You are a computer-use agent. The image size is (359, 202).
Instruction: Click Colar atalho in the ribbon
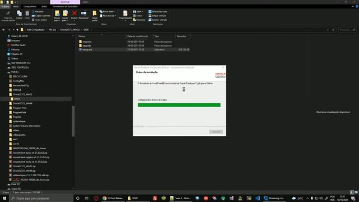[x=40, y=20]
